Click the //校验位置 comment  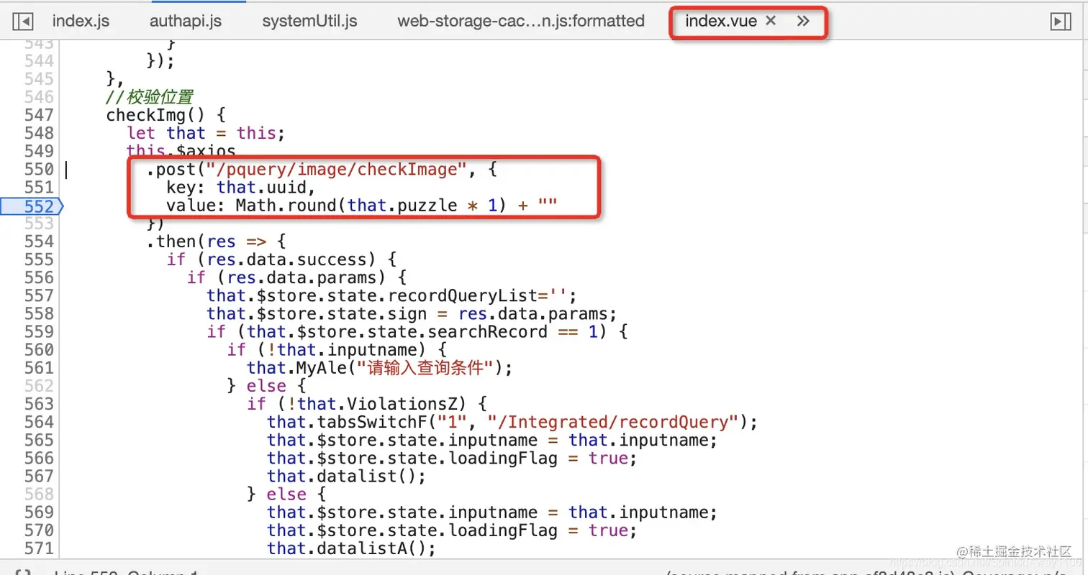pyautogui.click(x=150, y=97)
